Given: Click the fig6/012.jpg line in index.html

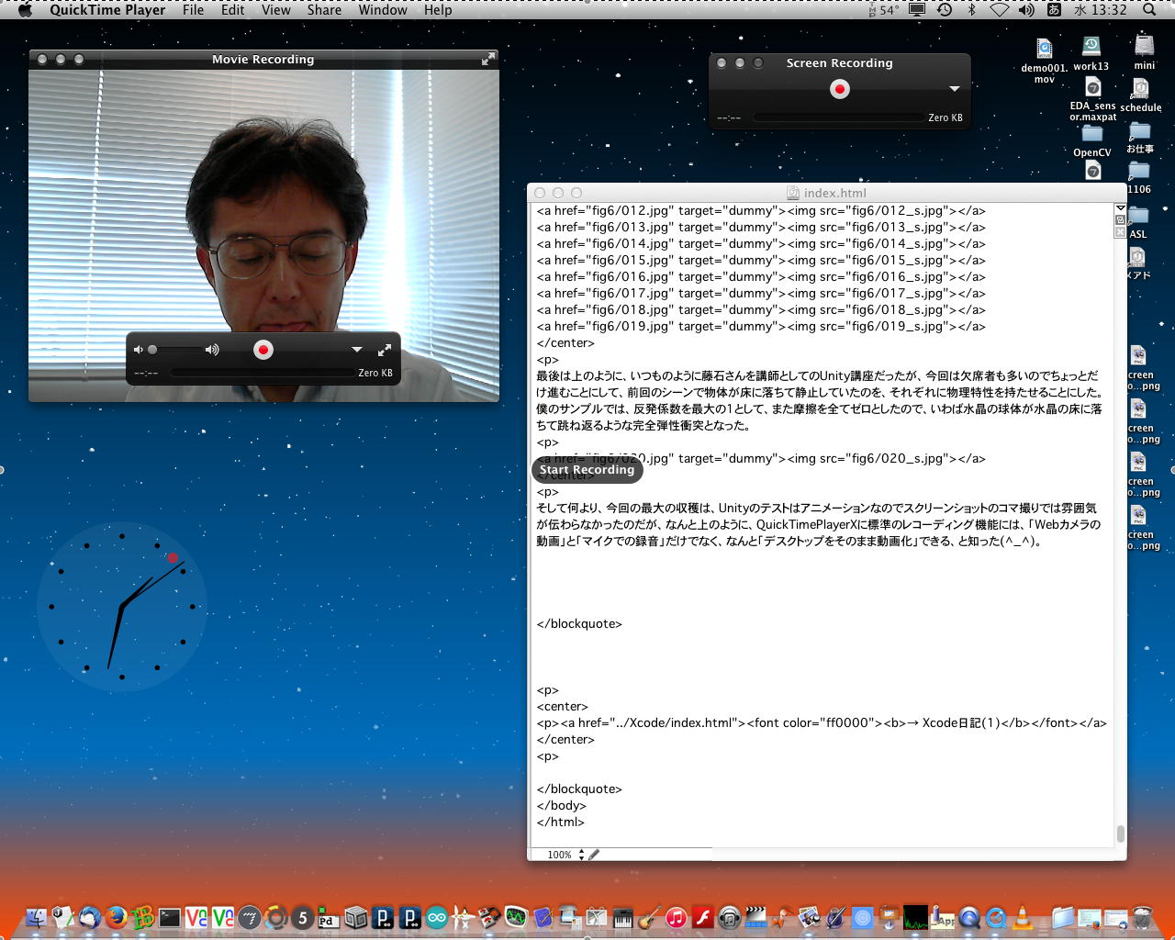Looking at the screenshot, I should (x=761, y=211).
